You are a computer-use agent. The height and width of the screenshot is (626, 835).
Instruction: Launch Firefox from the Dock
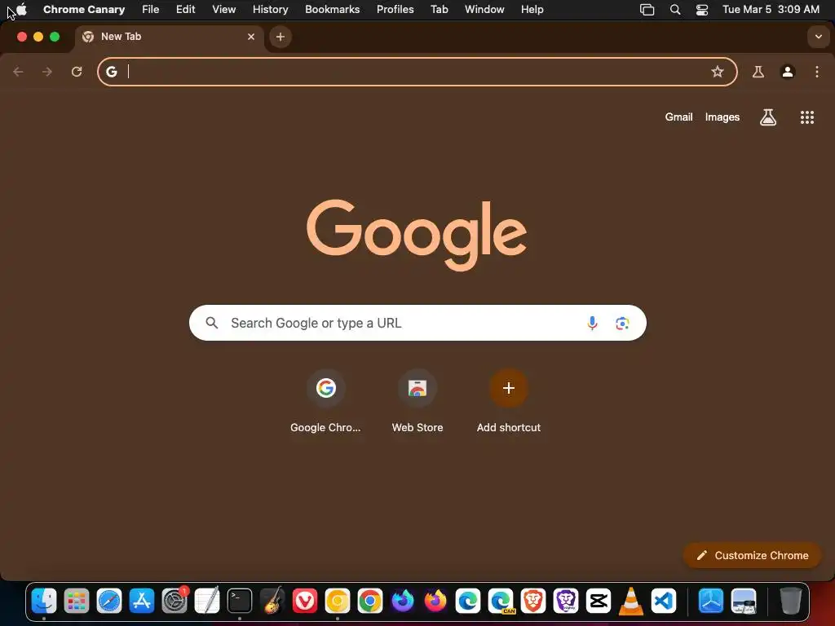click(435, 601)
